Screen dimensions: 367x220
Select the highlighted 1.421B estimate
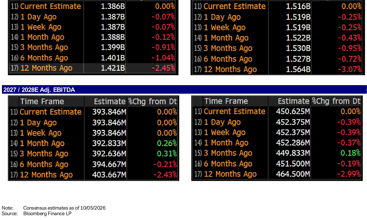point(113,68)
